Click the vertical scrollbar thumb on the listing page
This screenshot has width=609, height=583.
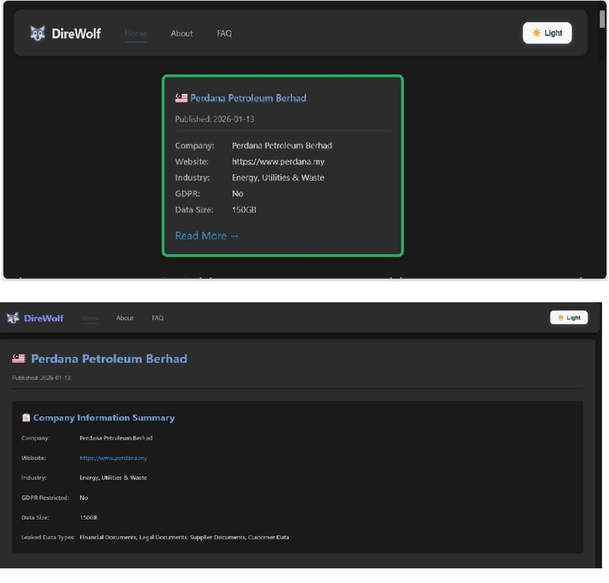tap(603, 19)
